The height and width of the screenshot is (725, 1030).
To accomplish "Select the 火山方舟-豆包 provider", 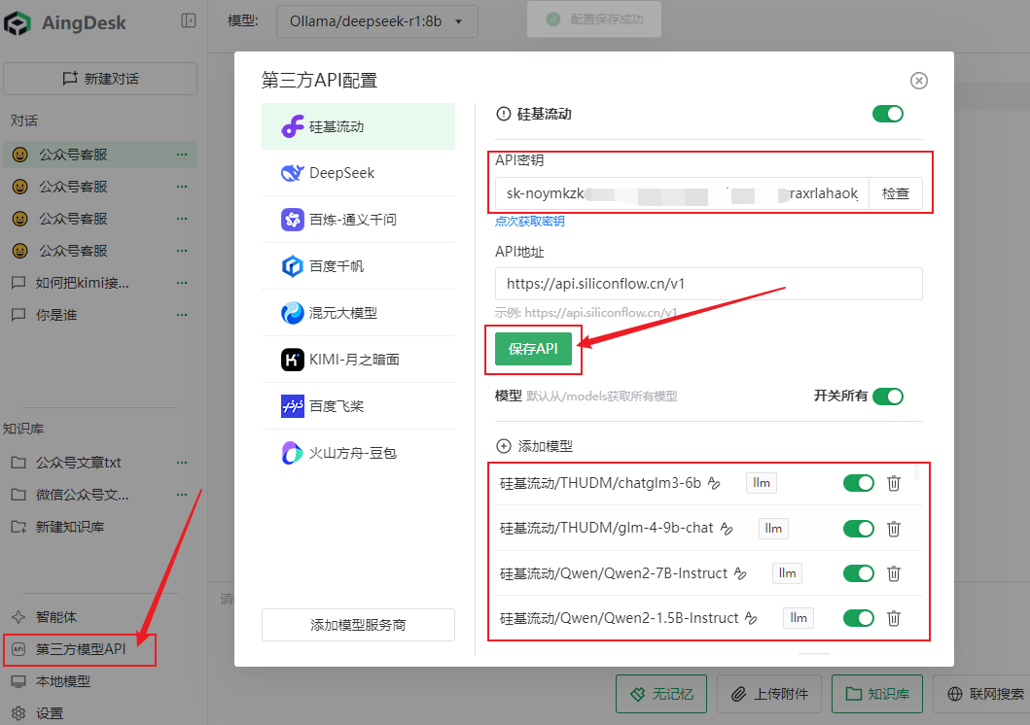I will [358, 453].
